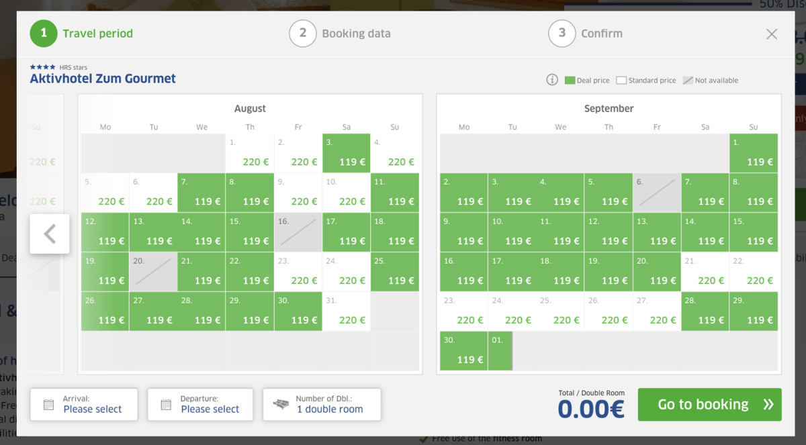Select the Booking data step label
The image size is (806, 445).
click(x=356, y=34)
